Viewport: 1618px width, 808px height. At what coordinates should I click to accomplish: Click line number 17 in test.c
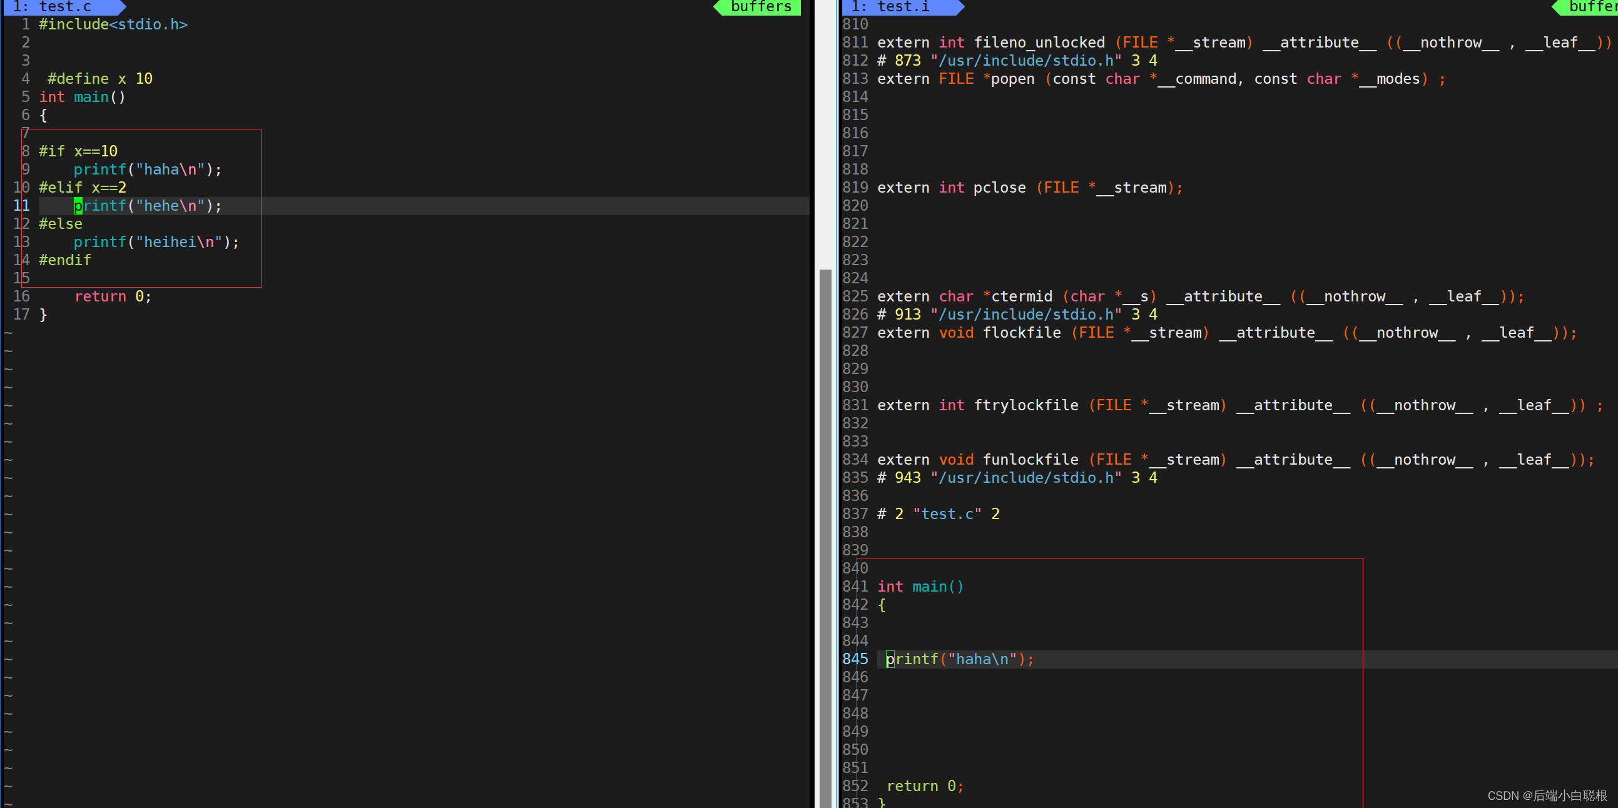[x=21, y=315]
